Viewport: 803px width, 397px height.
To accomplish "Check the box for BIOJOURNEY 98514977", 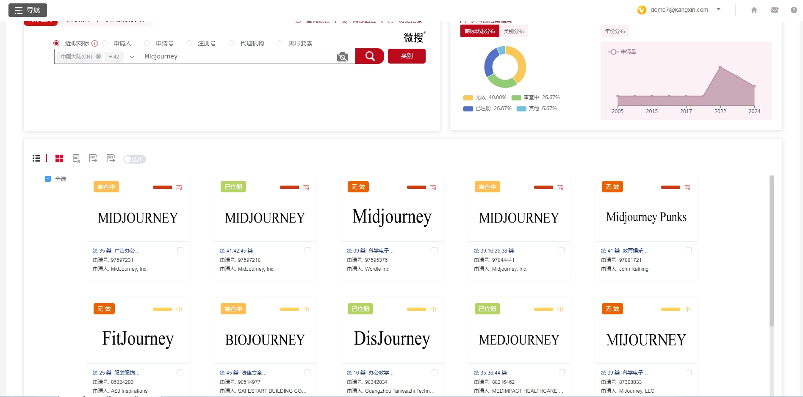I will [307, 372].
